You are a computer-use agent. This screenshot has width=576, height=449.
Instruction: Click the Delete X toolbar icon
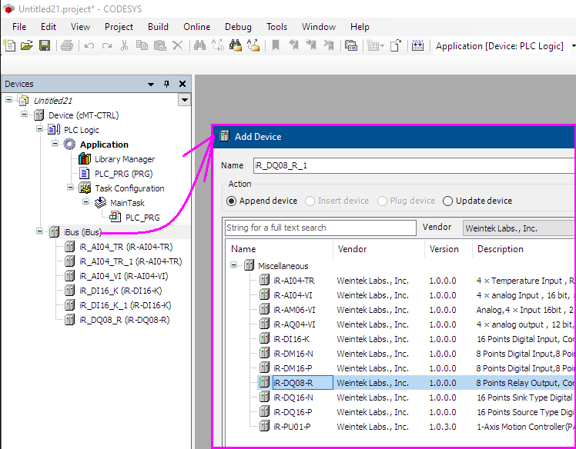(x=177, y=45)
